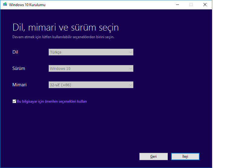
Task: Click the İleri button
Action: click(185, 156)
